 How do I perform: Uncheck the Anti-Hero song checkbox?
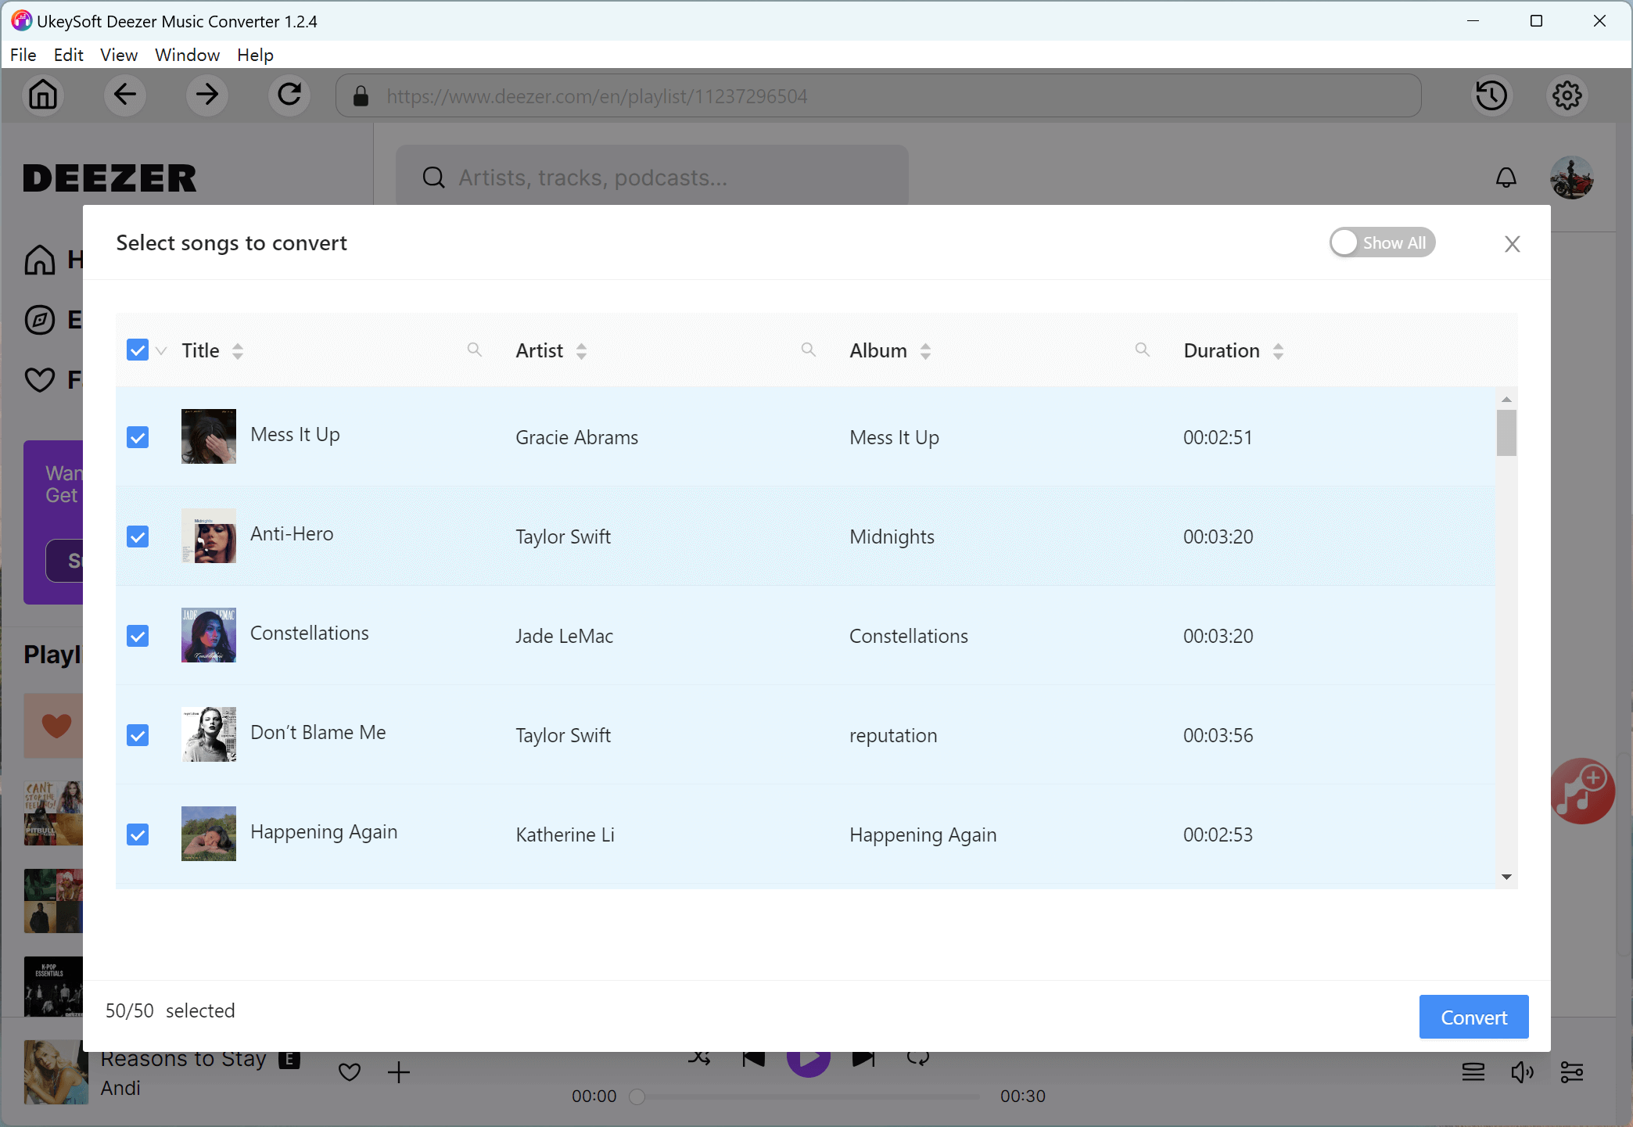click(x=138, y=537)
